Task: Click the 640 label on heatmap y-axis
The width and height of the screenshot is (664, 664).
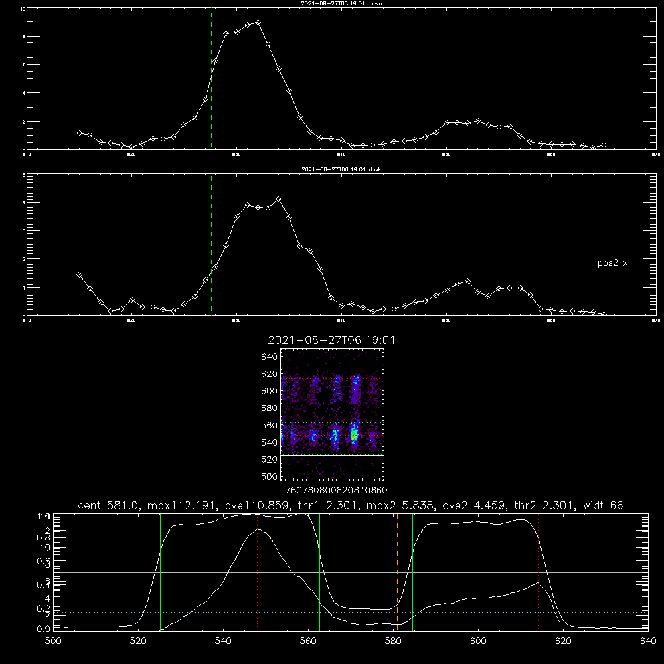Action: [x=270, y=357]
